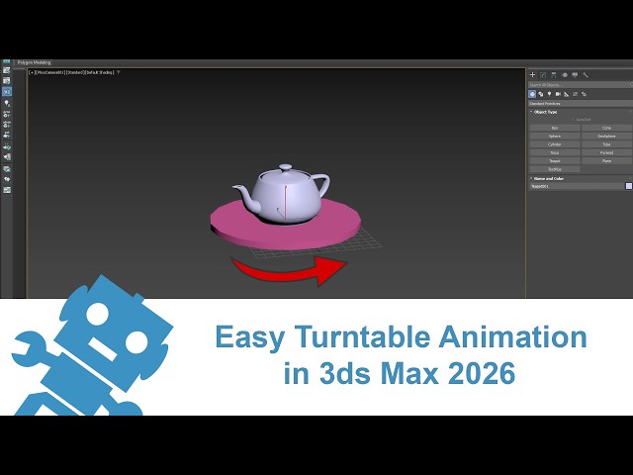Open the PhysCamera001 viewport label menu
Viewport: 633px width, 475px height.
click(50, 72)
